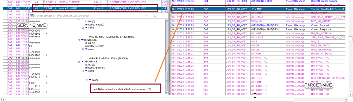353x102 pixels.
Task: Collapse the SEQUENCE node containing id:0x8
Action: pos(79,40)
